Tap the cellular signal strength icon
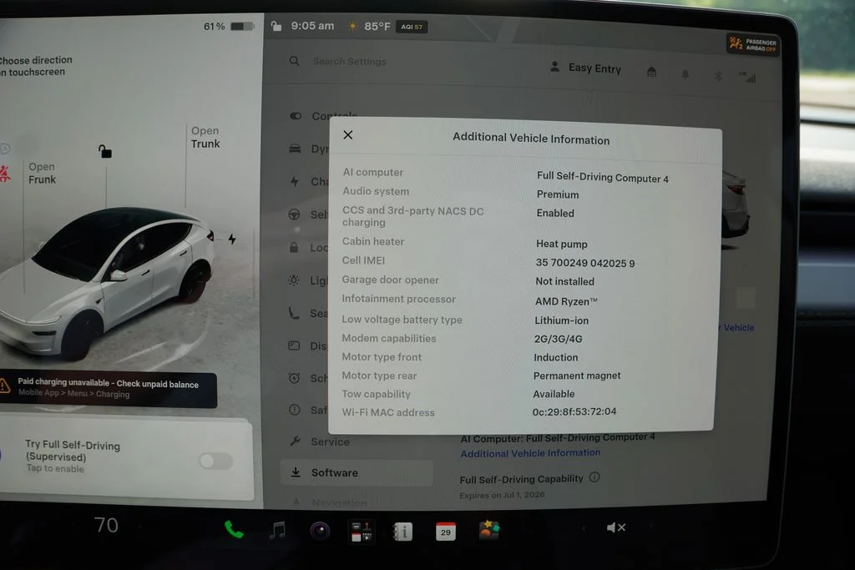855x570 pixels. pyautogui.click(x=747, y=77)
